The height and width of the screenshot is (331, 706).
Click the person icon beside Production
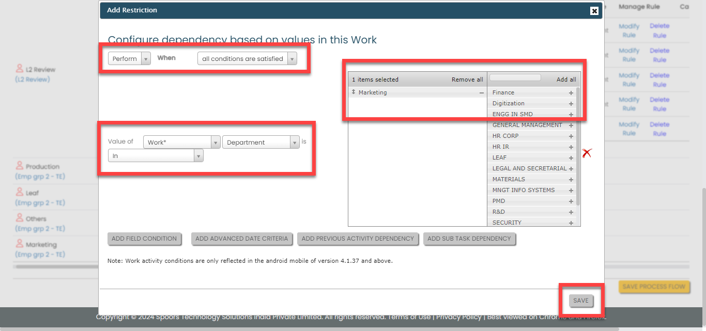(20, 166)
